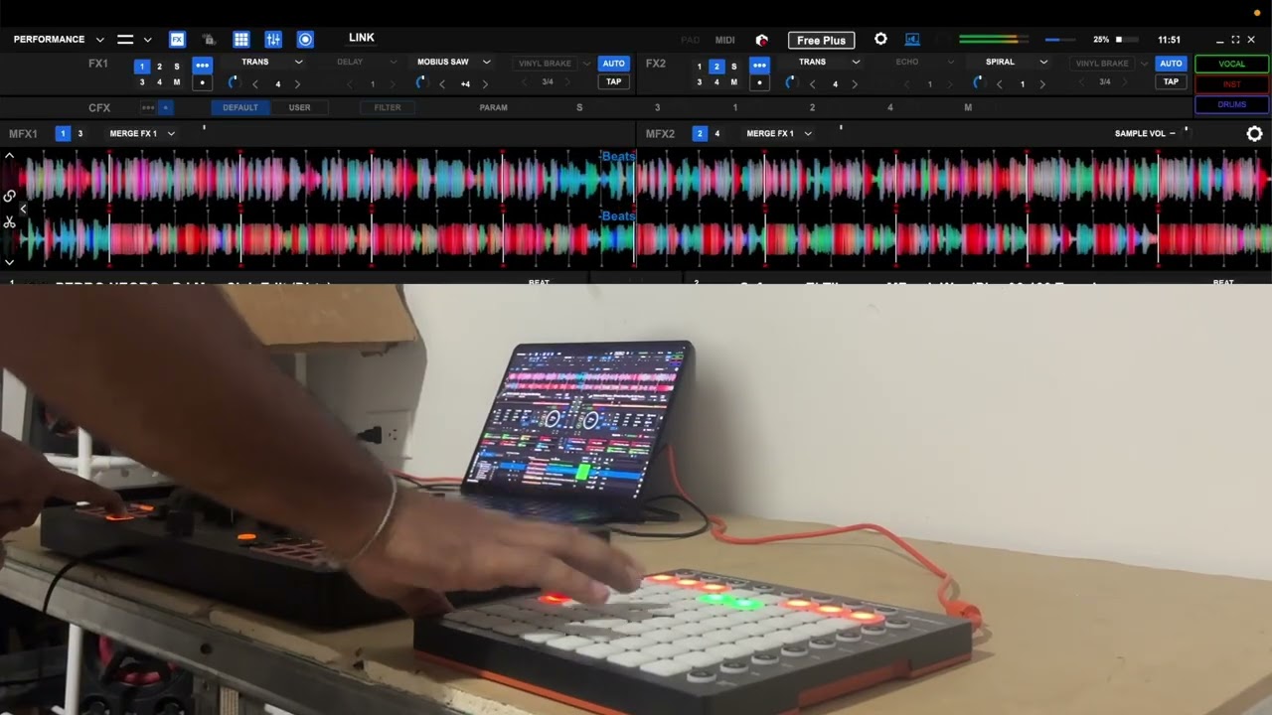The image size is (1272, 715).
Task: Click the scissors icon beside waveform
Action: [9, 221]
